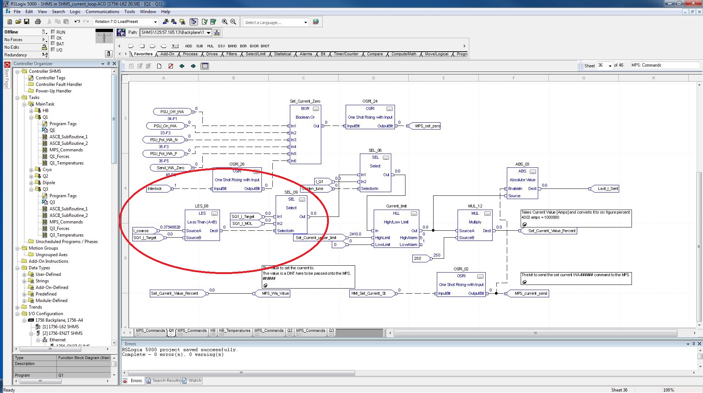Toggle the RUN status checkbox
Viewport: 703px width, 393px height.
pos(53,32)
